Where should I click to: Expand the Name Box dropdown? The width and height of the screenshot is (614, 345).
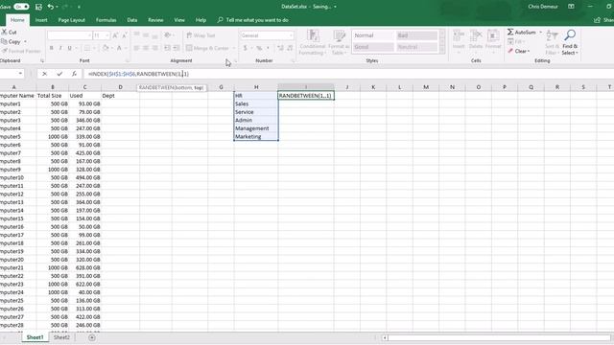pos(20,74)
